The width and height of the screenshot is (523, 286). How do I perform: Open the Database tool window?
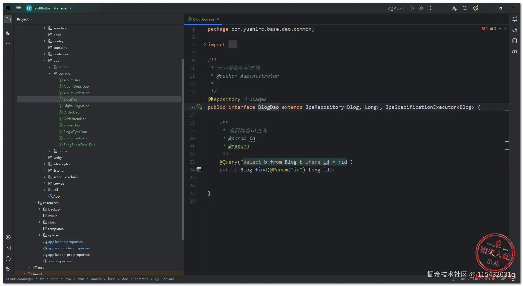pos(515,41)
